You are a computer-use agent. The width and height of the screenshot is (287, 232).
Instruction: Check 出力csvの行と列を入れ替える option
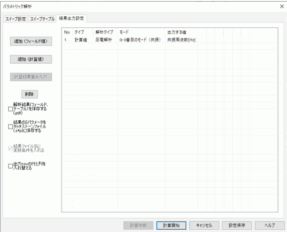pyautogui.click(x=11, y=166)
